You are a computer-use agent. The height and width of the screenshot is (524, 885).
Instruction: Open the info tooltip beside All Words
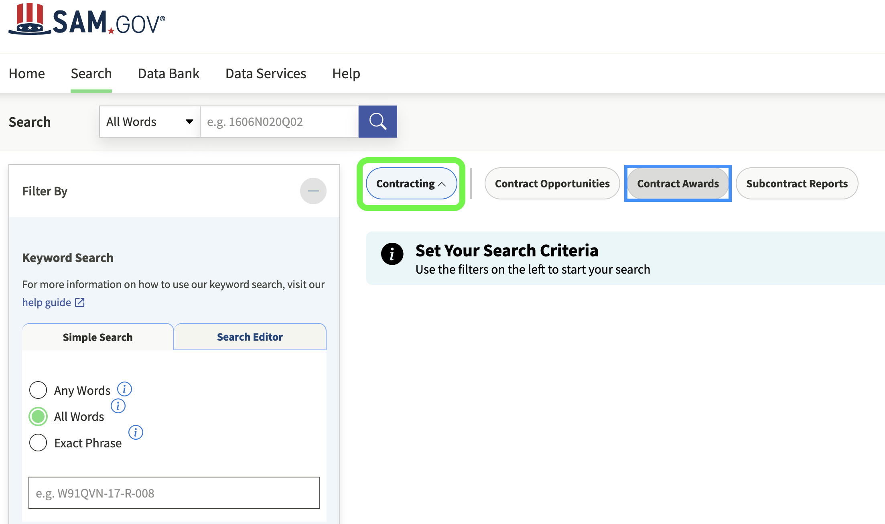click(x=118, y=406)
